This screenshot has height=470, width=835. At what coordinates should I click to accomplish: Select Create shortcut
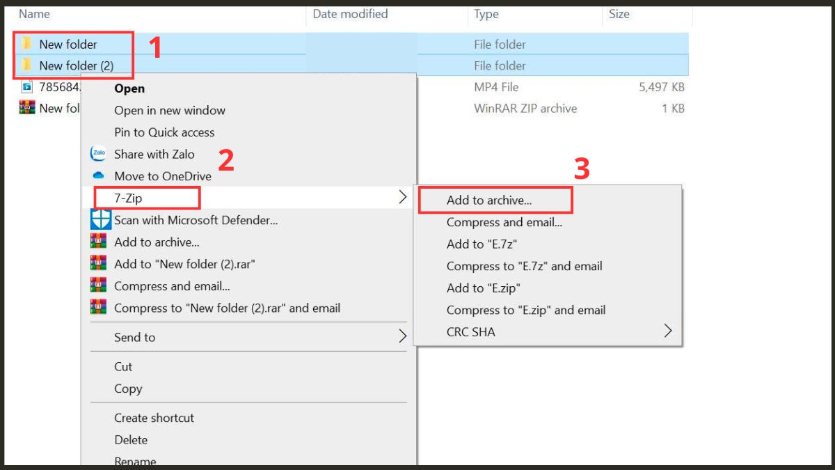click(x=154, y=418)
